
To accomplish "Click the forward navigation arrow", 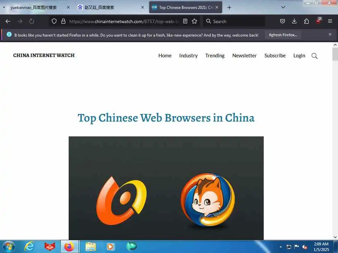I will pyautogui.click(x=20, y=21).
